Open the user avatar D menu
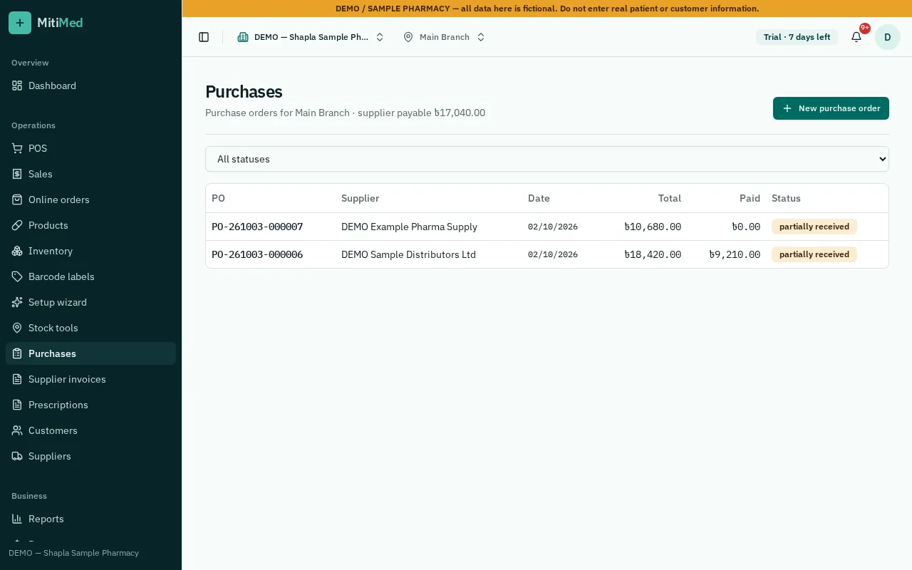This screenshot has height=570, width=912. (888, 37)
